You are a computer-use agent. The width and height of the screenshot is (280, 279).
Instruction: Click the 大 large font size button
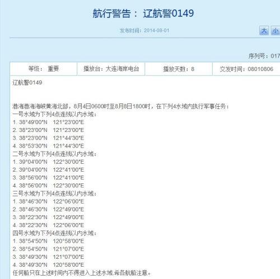(264, 31)
